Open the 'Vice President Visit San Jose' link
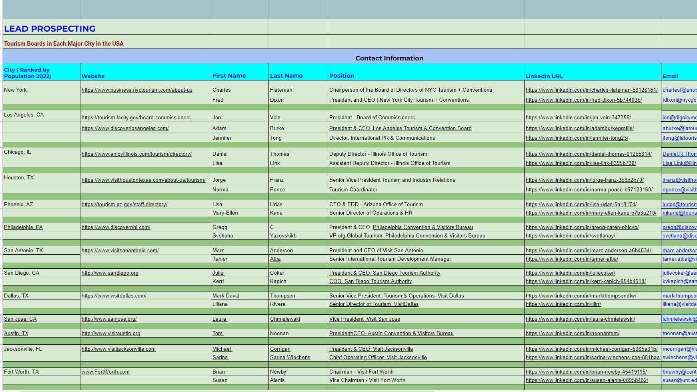 tap(365, 319)
